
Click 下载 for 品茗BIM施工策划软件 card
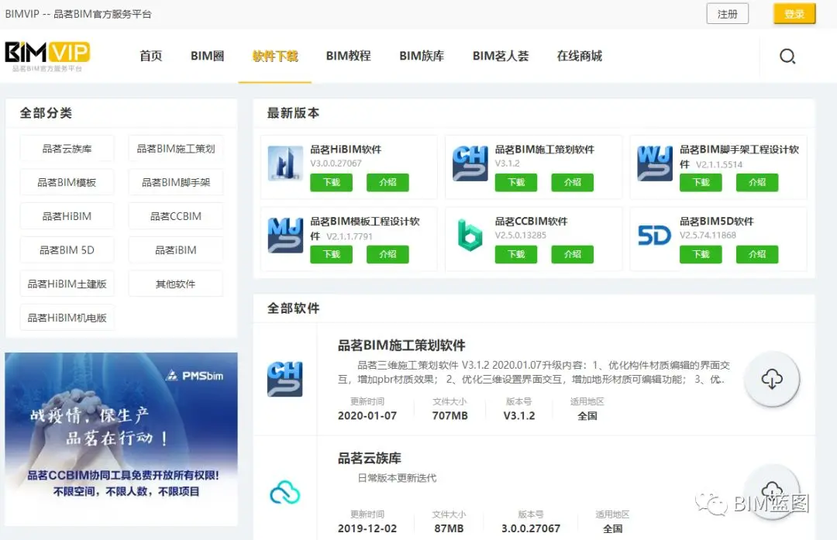515,182
